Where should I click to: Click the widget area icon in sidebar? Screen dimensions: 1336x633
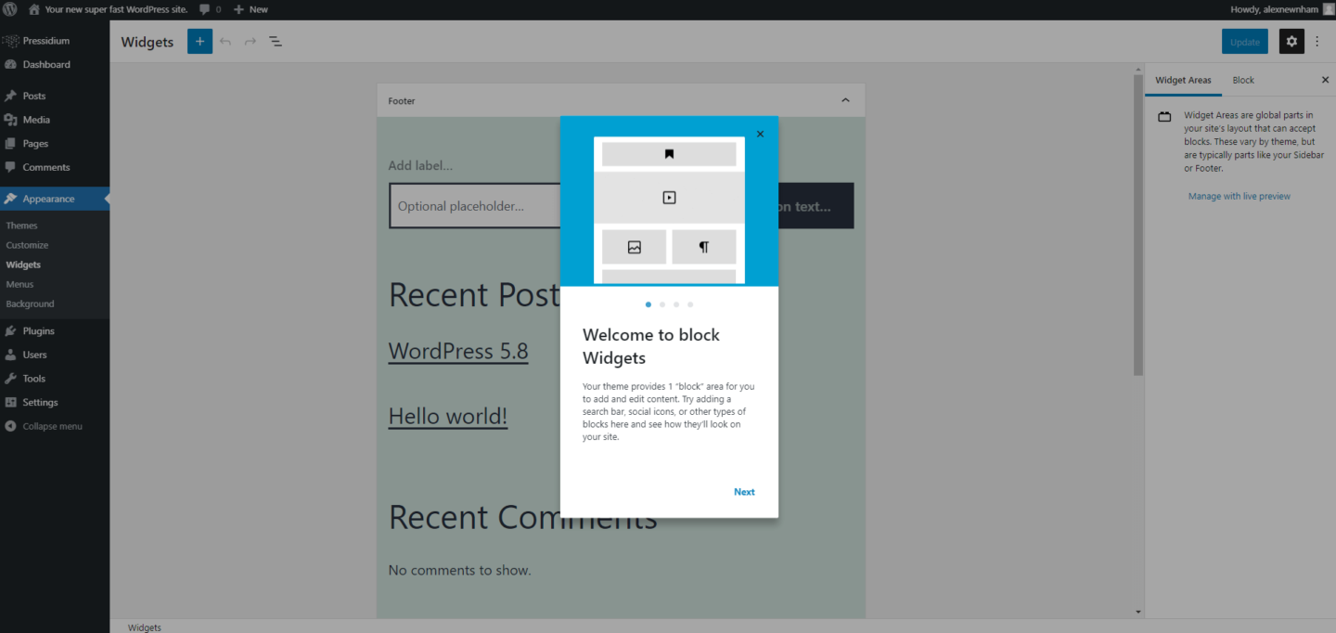click(x=1164, y=117)
